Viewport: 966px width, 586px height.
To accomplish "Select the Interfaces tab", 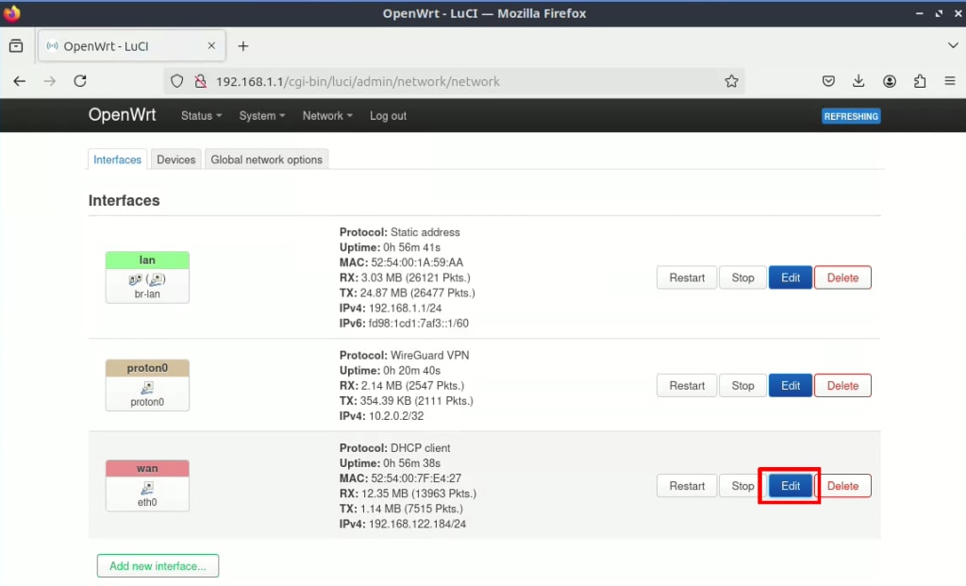I will [x=117, y=159].
